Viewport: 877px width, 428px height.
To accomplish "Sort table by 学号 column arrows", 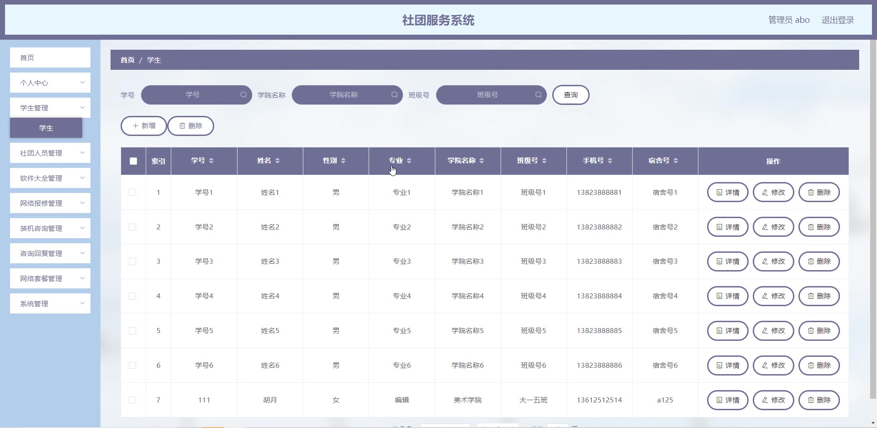I will click(211, 161).
